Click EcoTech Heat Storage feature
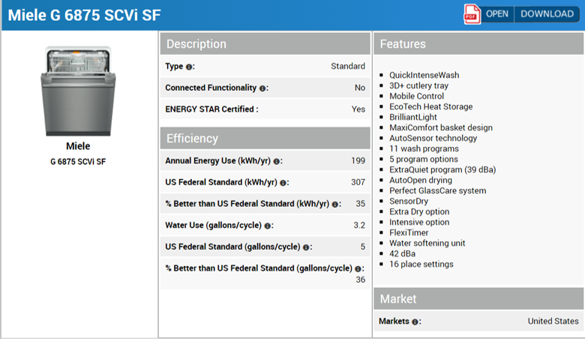The image size is (585, 339). pyautogui.click(x=431, y=106)
